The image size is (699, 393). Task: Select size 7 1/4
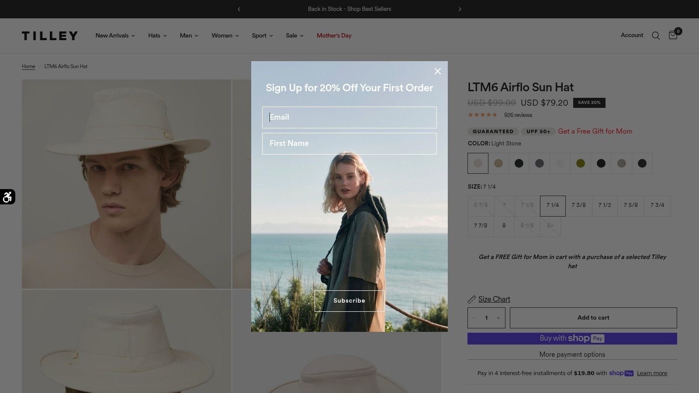tap(553, 206)
